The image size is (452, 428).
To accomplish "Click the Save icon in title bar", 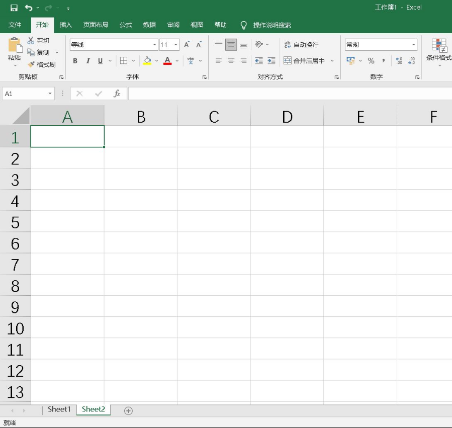I will [x=14, y=8].
